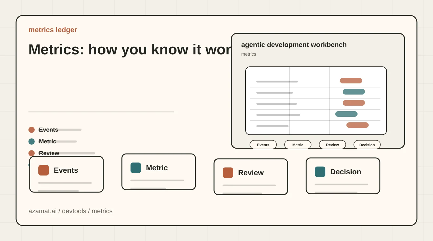Click the teal bullet dot beside Metric list item
Viewport: 433px width, 241px height.
pyautogui.click(x=32, y=142)
